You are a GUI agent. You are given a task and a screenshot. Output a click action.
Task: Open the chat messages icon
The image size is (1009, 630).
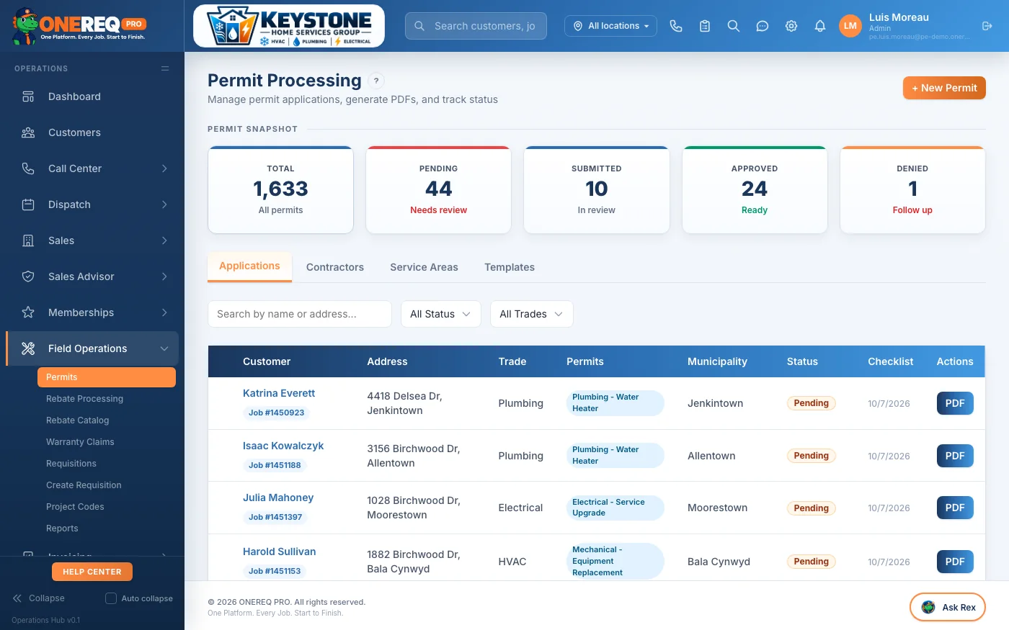pyautogui.click(x=763, y=26)
